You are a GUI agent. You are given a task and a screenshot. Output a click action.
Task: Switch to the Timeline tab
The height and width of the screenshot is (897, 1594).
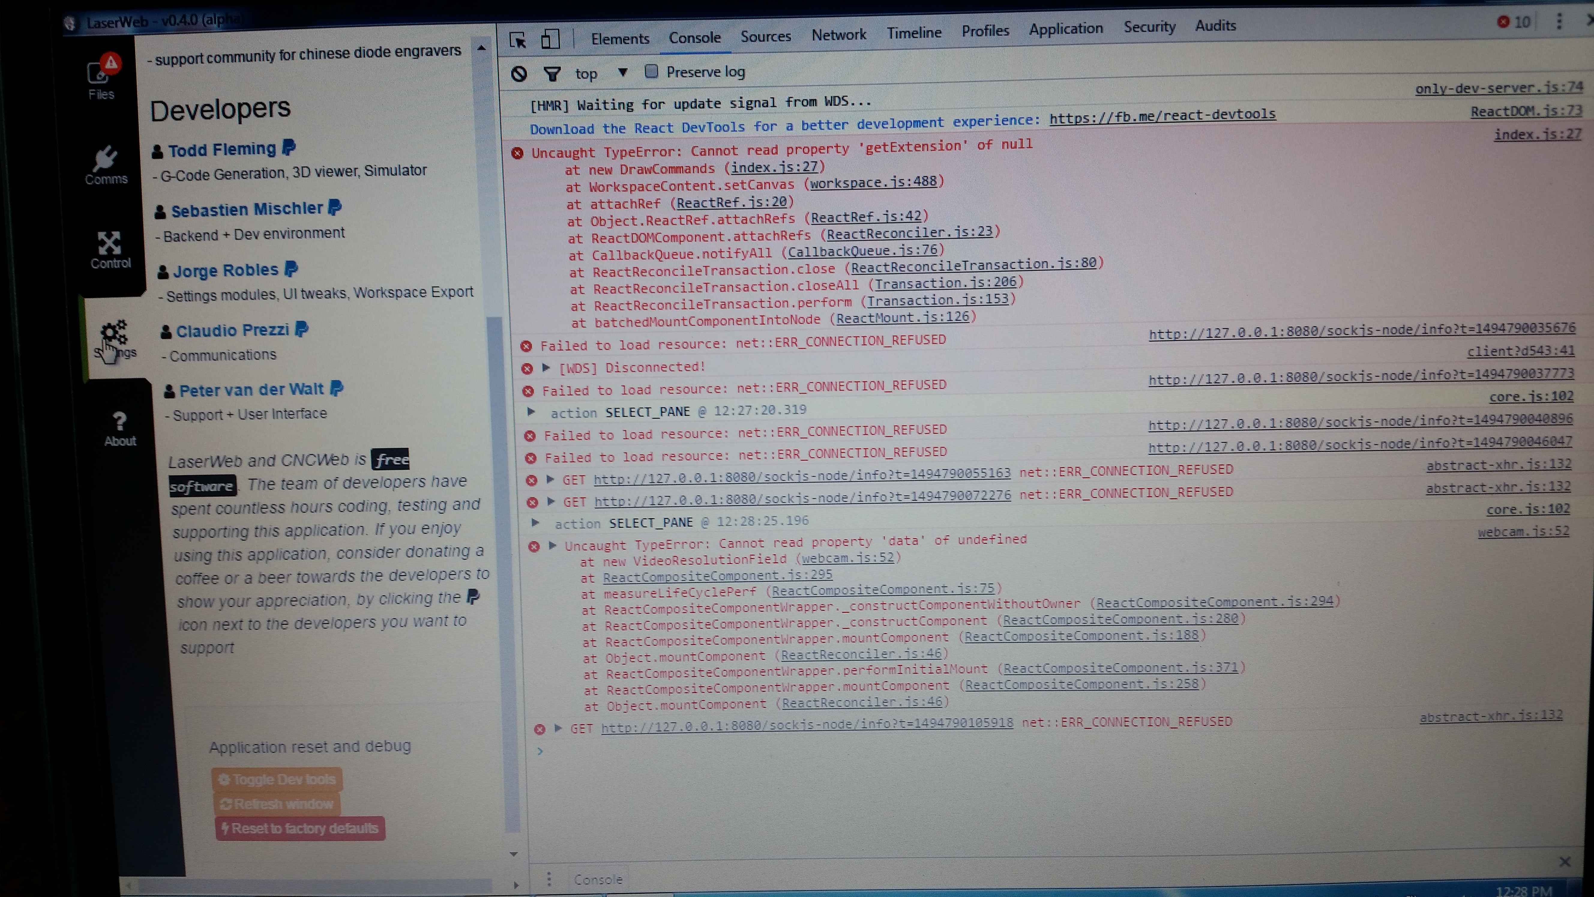tap(914, 33)
